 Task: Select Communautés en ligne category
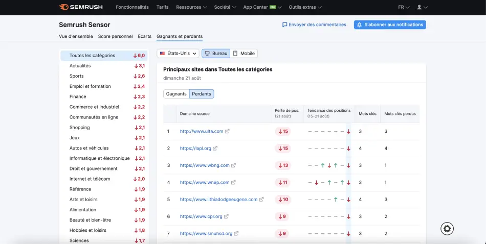click(x=104, y=117)
